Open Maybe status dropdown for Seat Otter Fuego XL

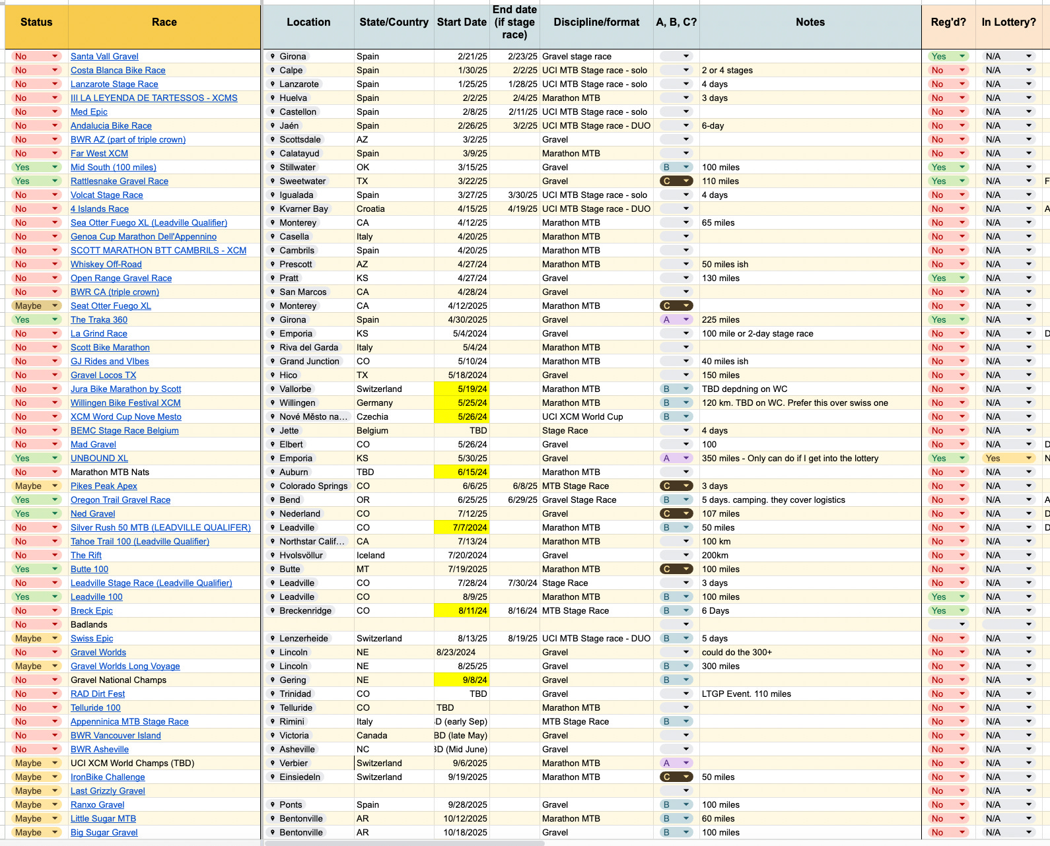click(x=36, y=306)
